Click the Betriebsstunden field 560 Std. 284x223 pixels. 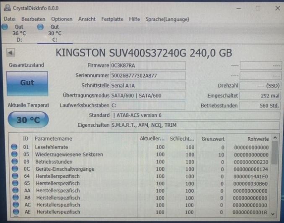[x=260, y=105]
